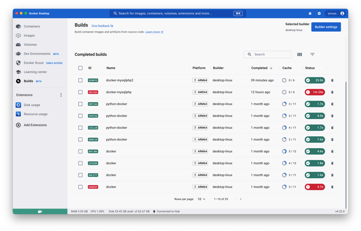Toggle the Completed column sort arrow
Screen dimensions: 361x231
(x=271, y=68)
